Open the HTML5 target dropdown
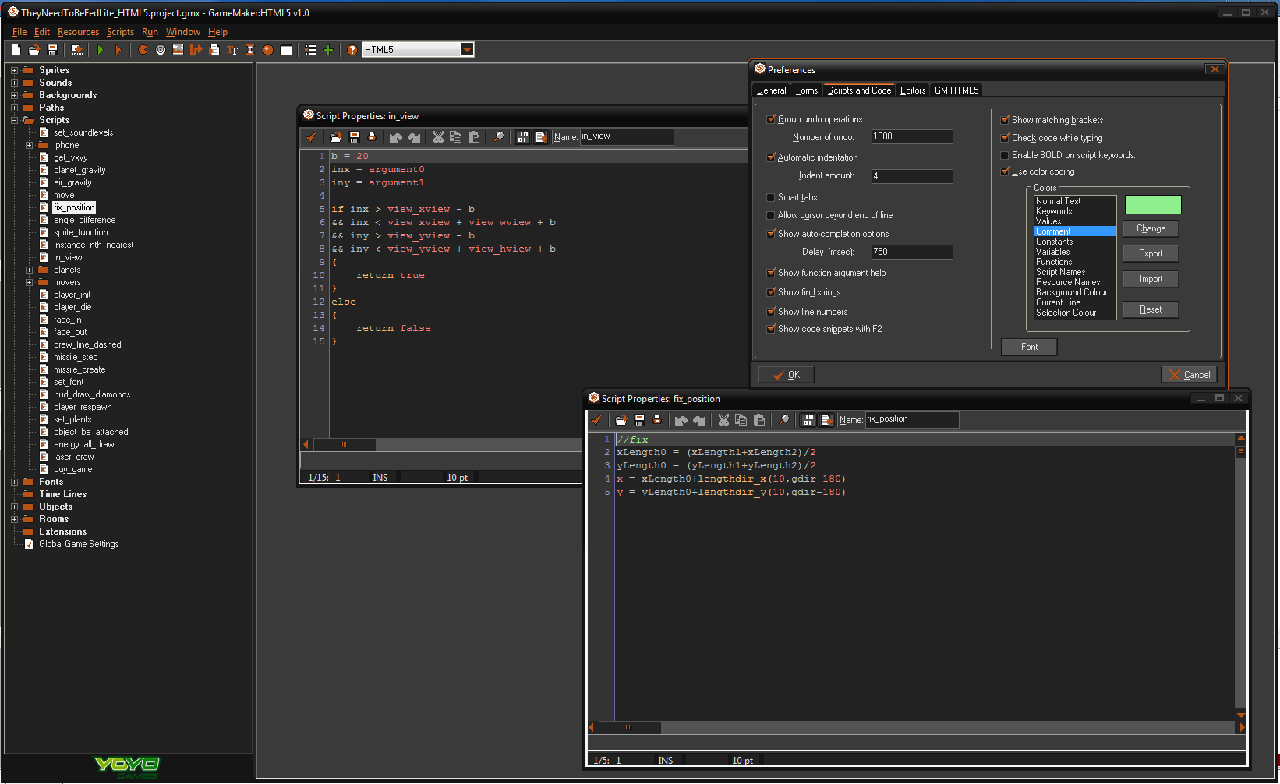1280x784 pixels. coord(467,50)
